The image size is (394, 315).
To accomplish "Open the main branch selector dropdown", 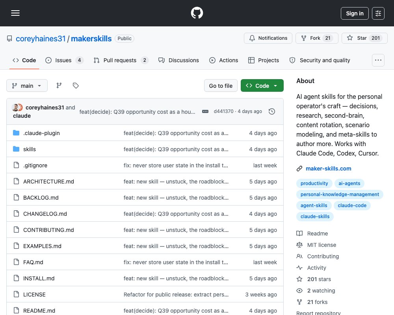I will tap(27, 86).
